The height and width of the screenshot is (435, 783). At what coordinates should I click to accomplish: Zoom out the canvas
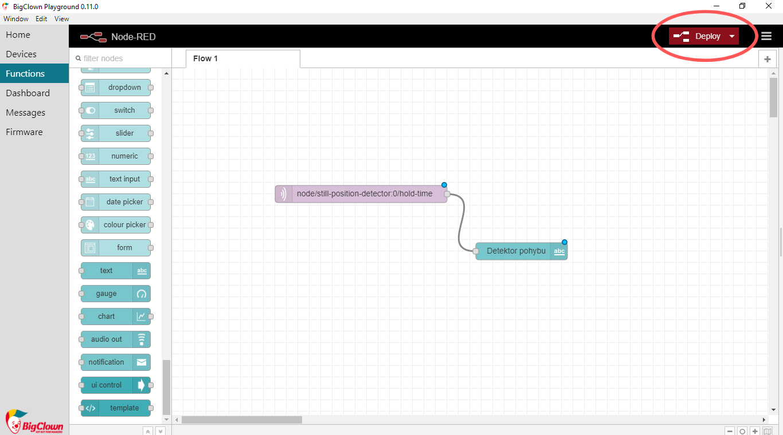point(730,431)
